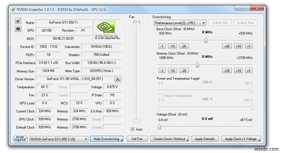Click the Revision A1 value

point(83,30)
